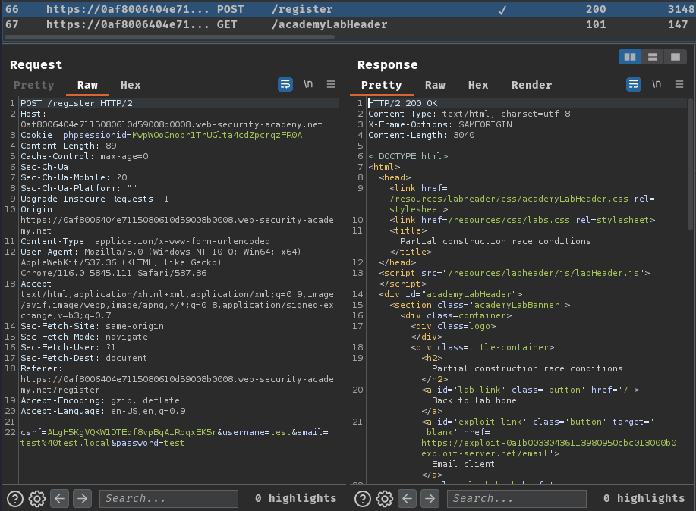The height and width of the screenshot is (511, 696).
Task: Click the horizontal scrollbar under the history table
Action: click(169, 37)
